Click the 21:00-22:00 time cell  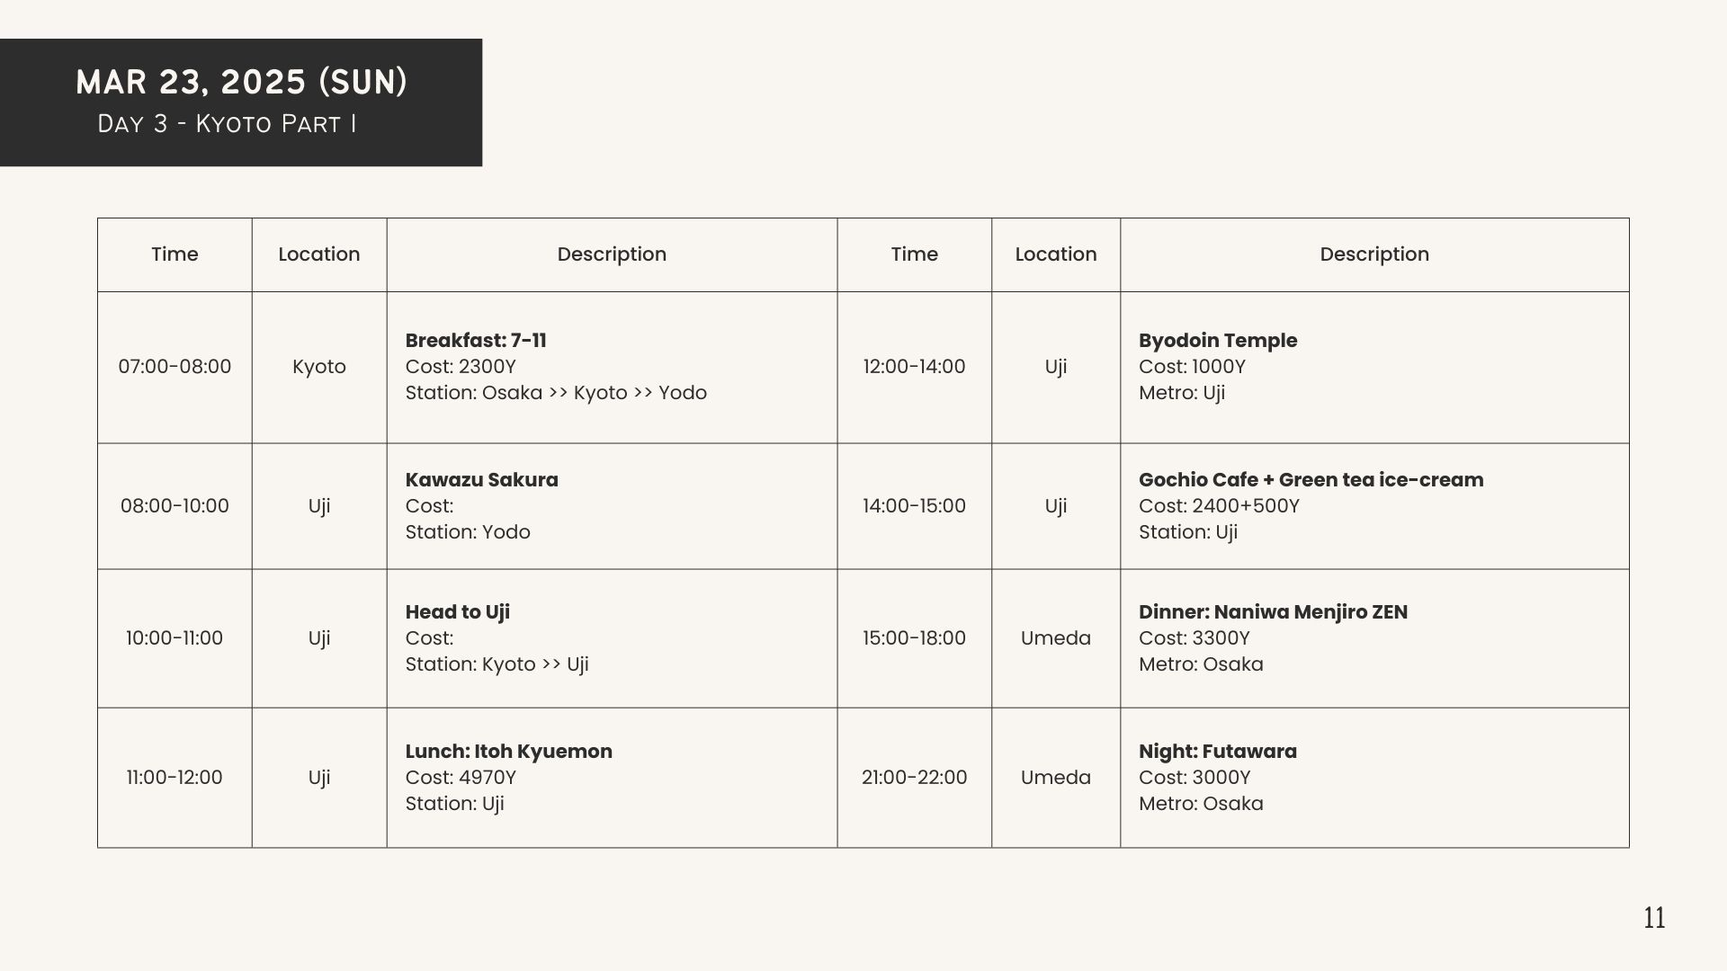point(914,778)
